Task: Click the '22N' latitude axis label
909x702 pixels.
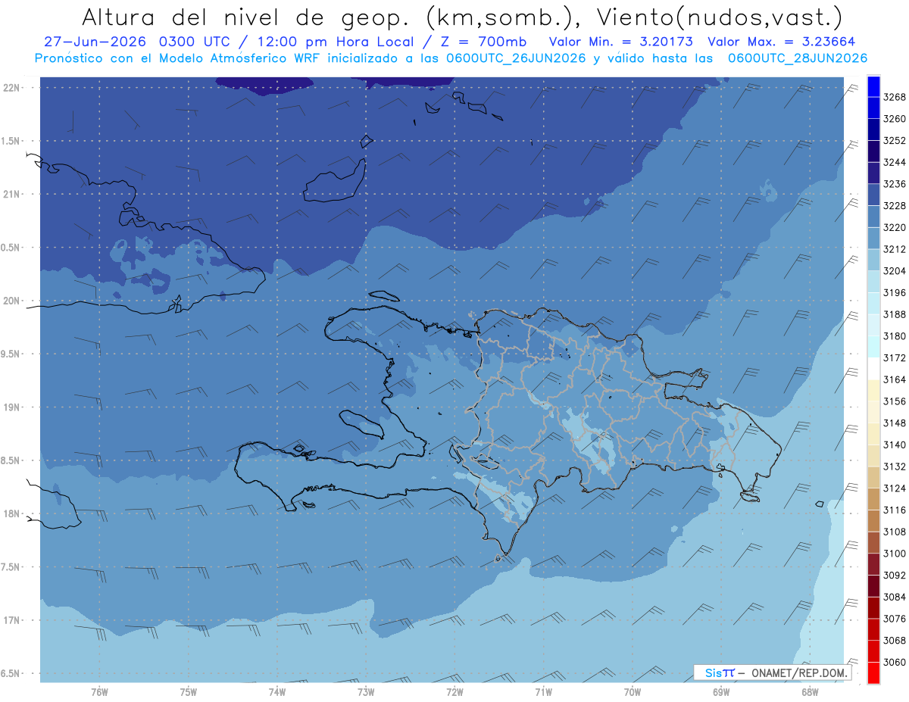Action: [x=13, y=87]
